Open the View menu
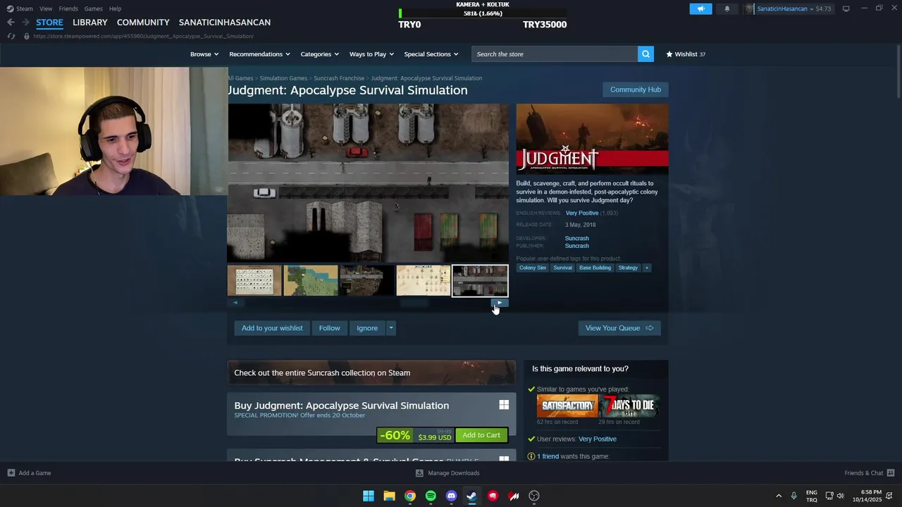The height and width of the screenshot is (507, 902). click(x=46, y=8)
